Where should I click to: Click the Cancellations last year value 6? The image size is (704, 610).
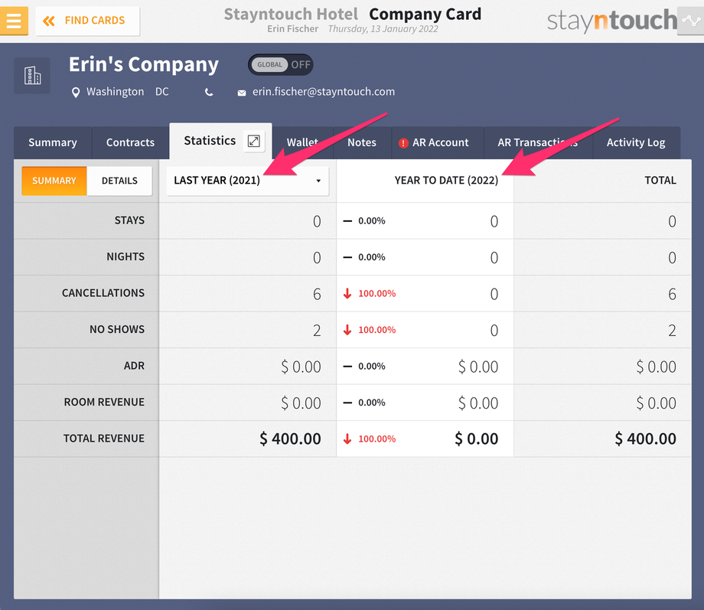point(317,294)
